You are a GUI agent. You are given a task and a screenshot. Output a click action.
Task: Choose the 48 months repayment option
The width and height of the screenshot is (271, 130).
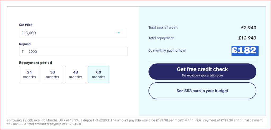coord(75,74)
